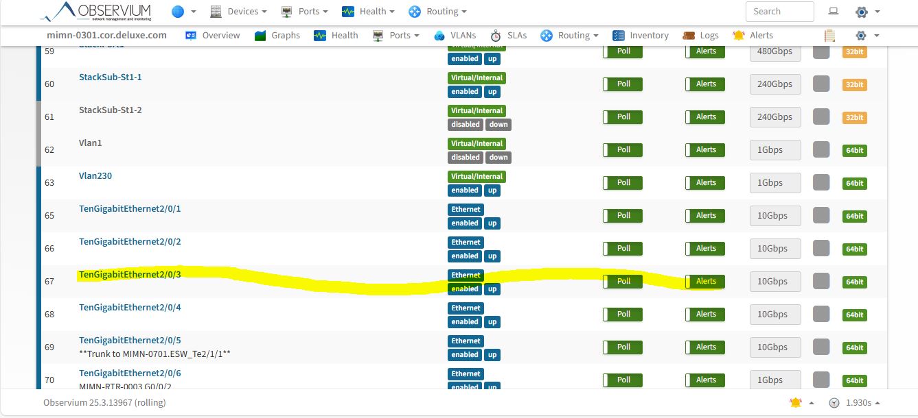The width and height of the screenshot is (918, 418).
Task: Toggle Poll for TenGigabitEthernet2/0/1
Action: click(x=622, y=216)
